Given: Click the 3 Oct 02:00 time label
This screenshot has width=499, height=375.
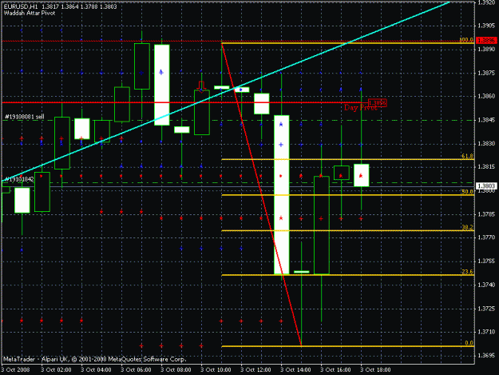Looking at the screenshot, I should [57, 370].
